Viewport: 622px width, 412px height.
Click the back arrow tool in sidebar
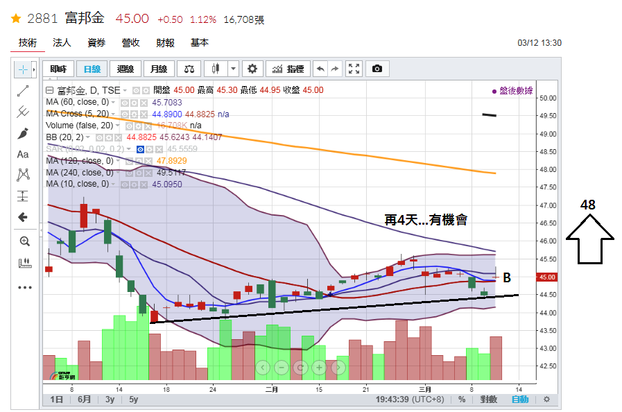pyautogui.click(x=23, y=217)
